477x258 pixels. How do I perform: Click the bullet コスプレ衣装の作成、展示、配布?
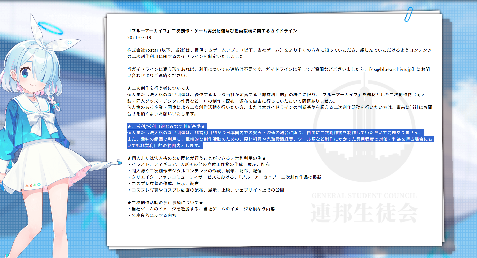(163, 184)
